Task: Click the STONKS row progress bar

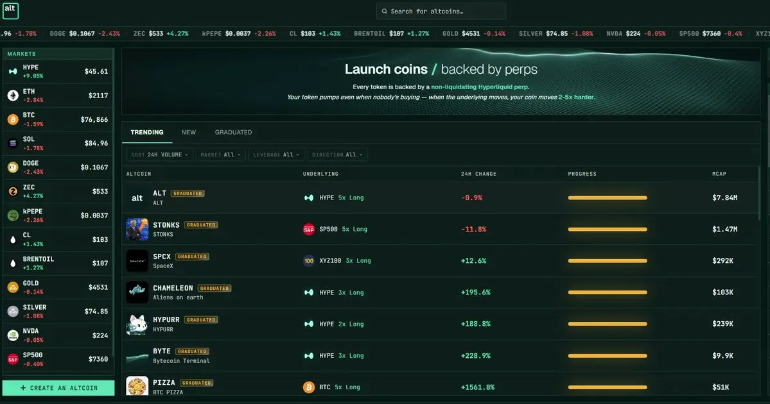Action: tap(608, 230)
